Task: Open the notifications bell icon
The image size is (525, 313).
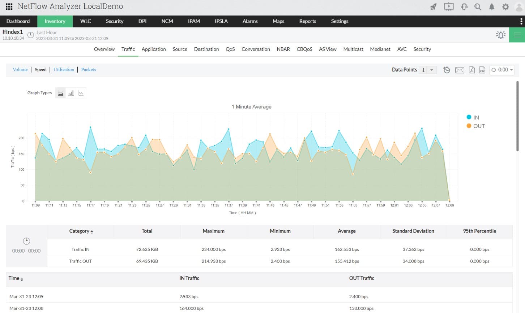Action: point(492,7)
